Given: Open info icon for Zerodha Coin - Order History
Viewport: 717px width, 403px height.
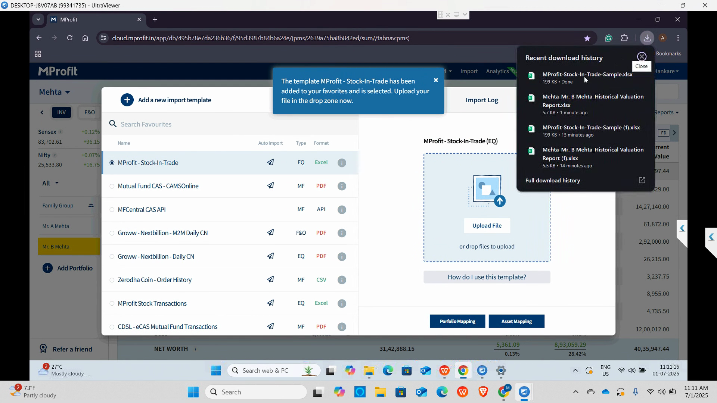Looking at the screenshot, I should point(342,280).
